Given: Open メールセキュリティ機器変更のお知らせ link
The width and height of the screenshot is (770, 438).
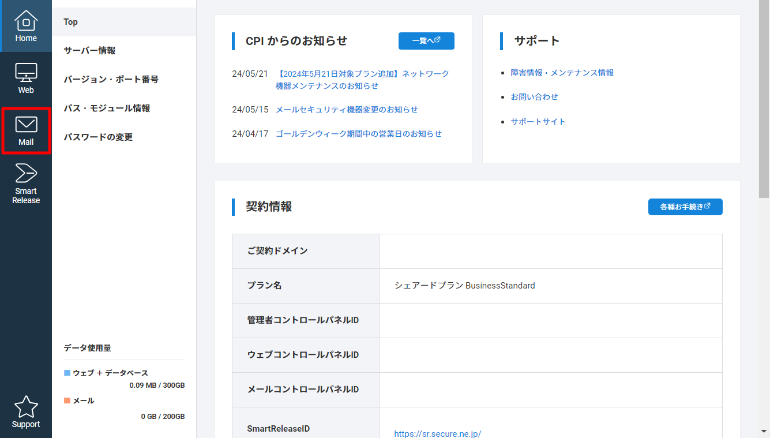Looking at the screenshot, I should click(347, 110).
